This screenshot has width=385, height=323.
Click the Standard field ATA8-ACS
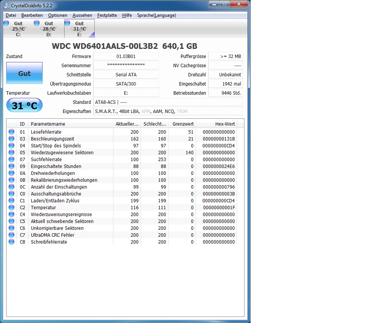168,102
